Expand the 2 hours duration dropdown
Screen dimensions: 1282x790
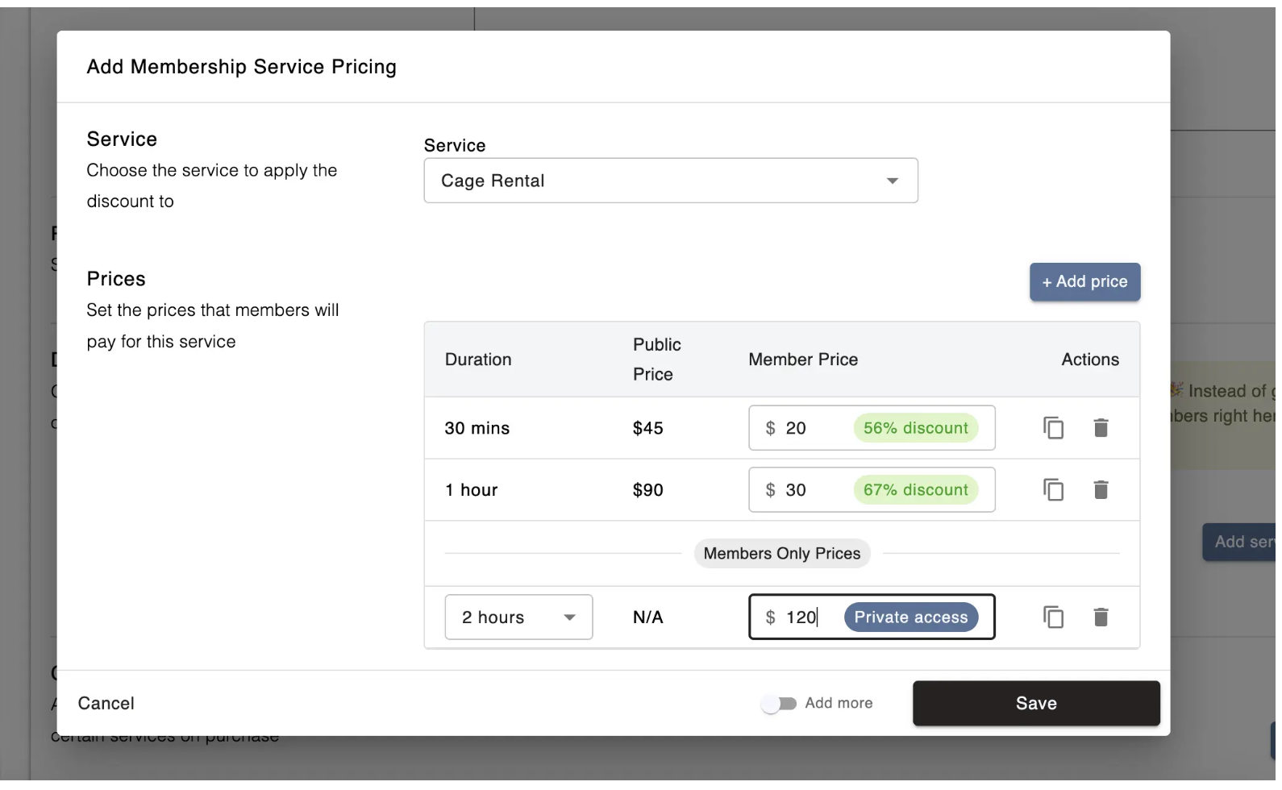(518, 617)
